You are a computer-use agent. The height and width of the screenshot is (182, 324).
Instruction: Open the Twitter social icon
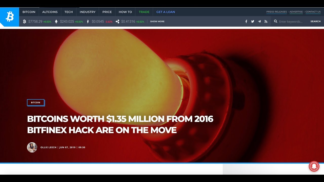(253, 21)
